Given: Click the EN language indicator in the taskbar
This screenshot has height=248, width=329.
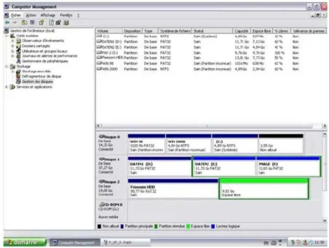Looking at the screenshot, I should 266,243.
